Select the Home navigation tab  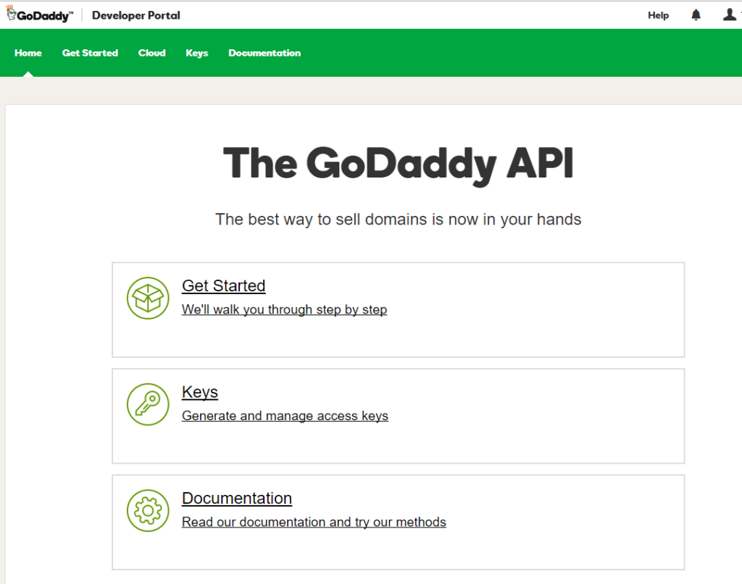click(x=28, y=53)
